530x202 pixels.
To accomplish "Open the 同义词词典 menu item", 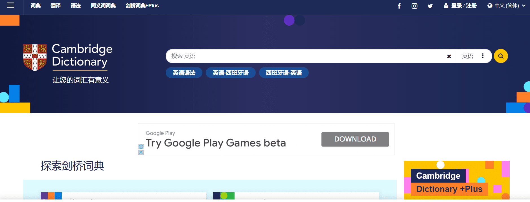I will coord(103,6).
